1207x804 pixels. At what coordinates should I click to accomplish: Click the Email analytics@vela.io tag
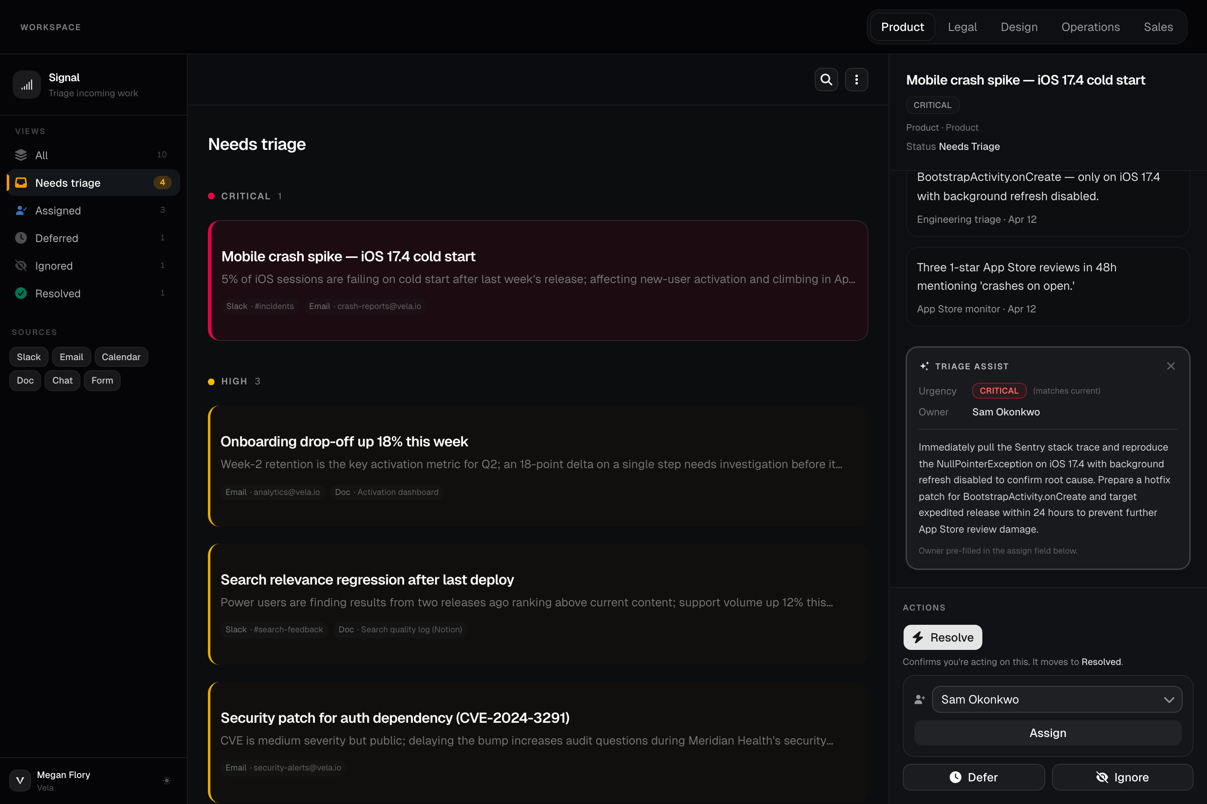(x=272, y=492)
